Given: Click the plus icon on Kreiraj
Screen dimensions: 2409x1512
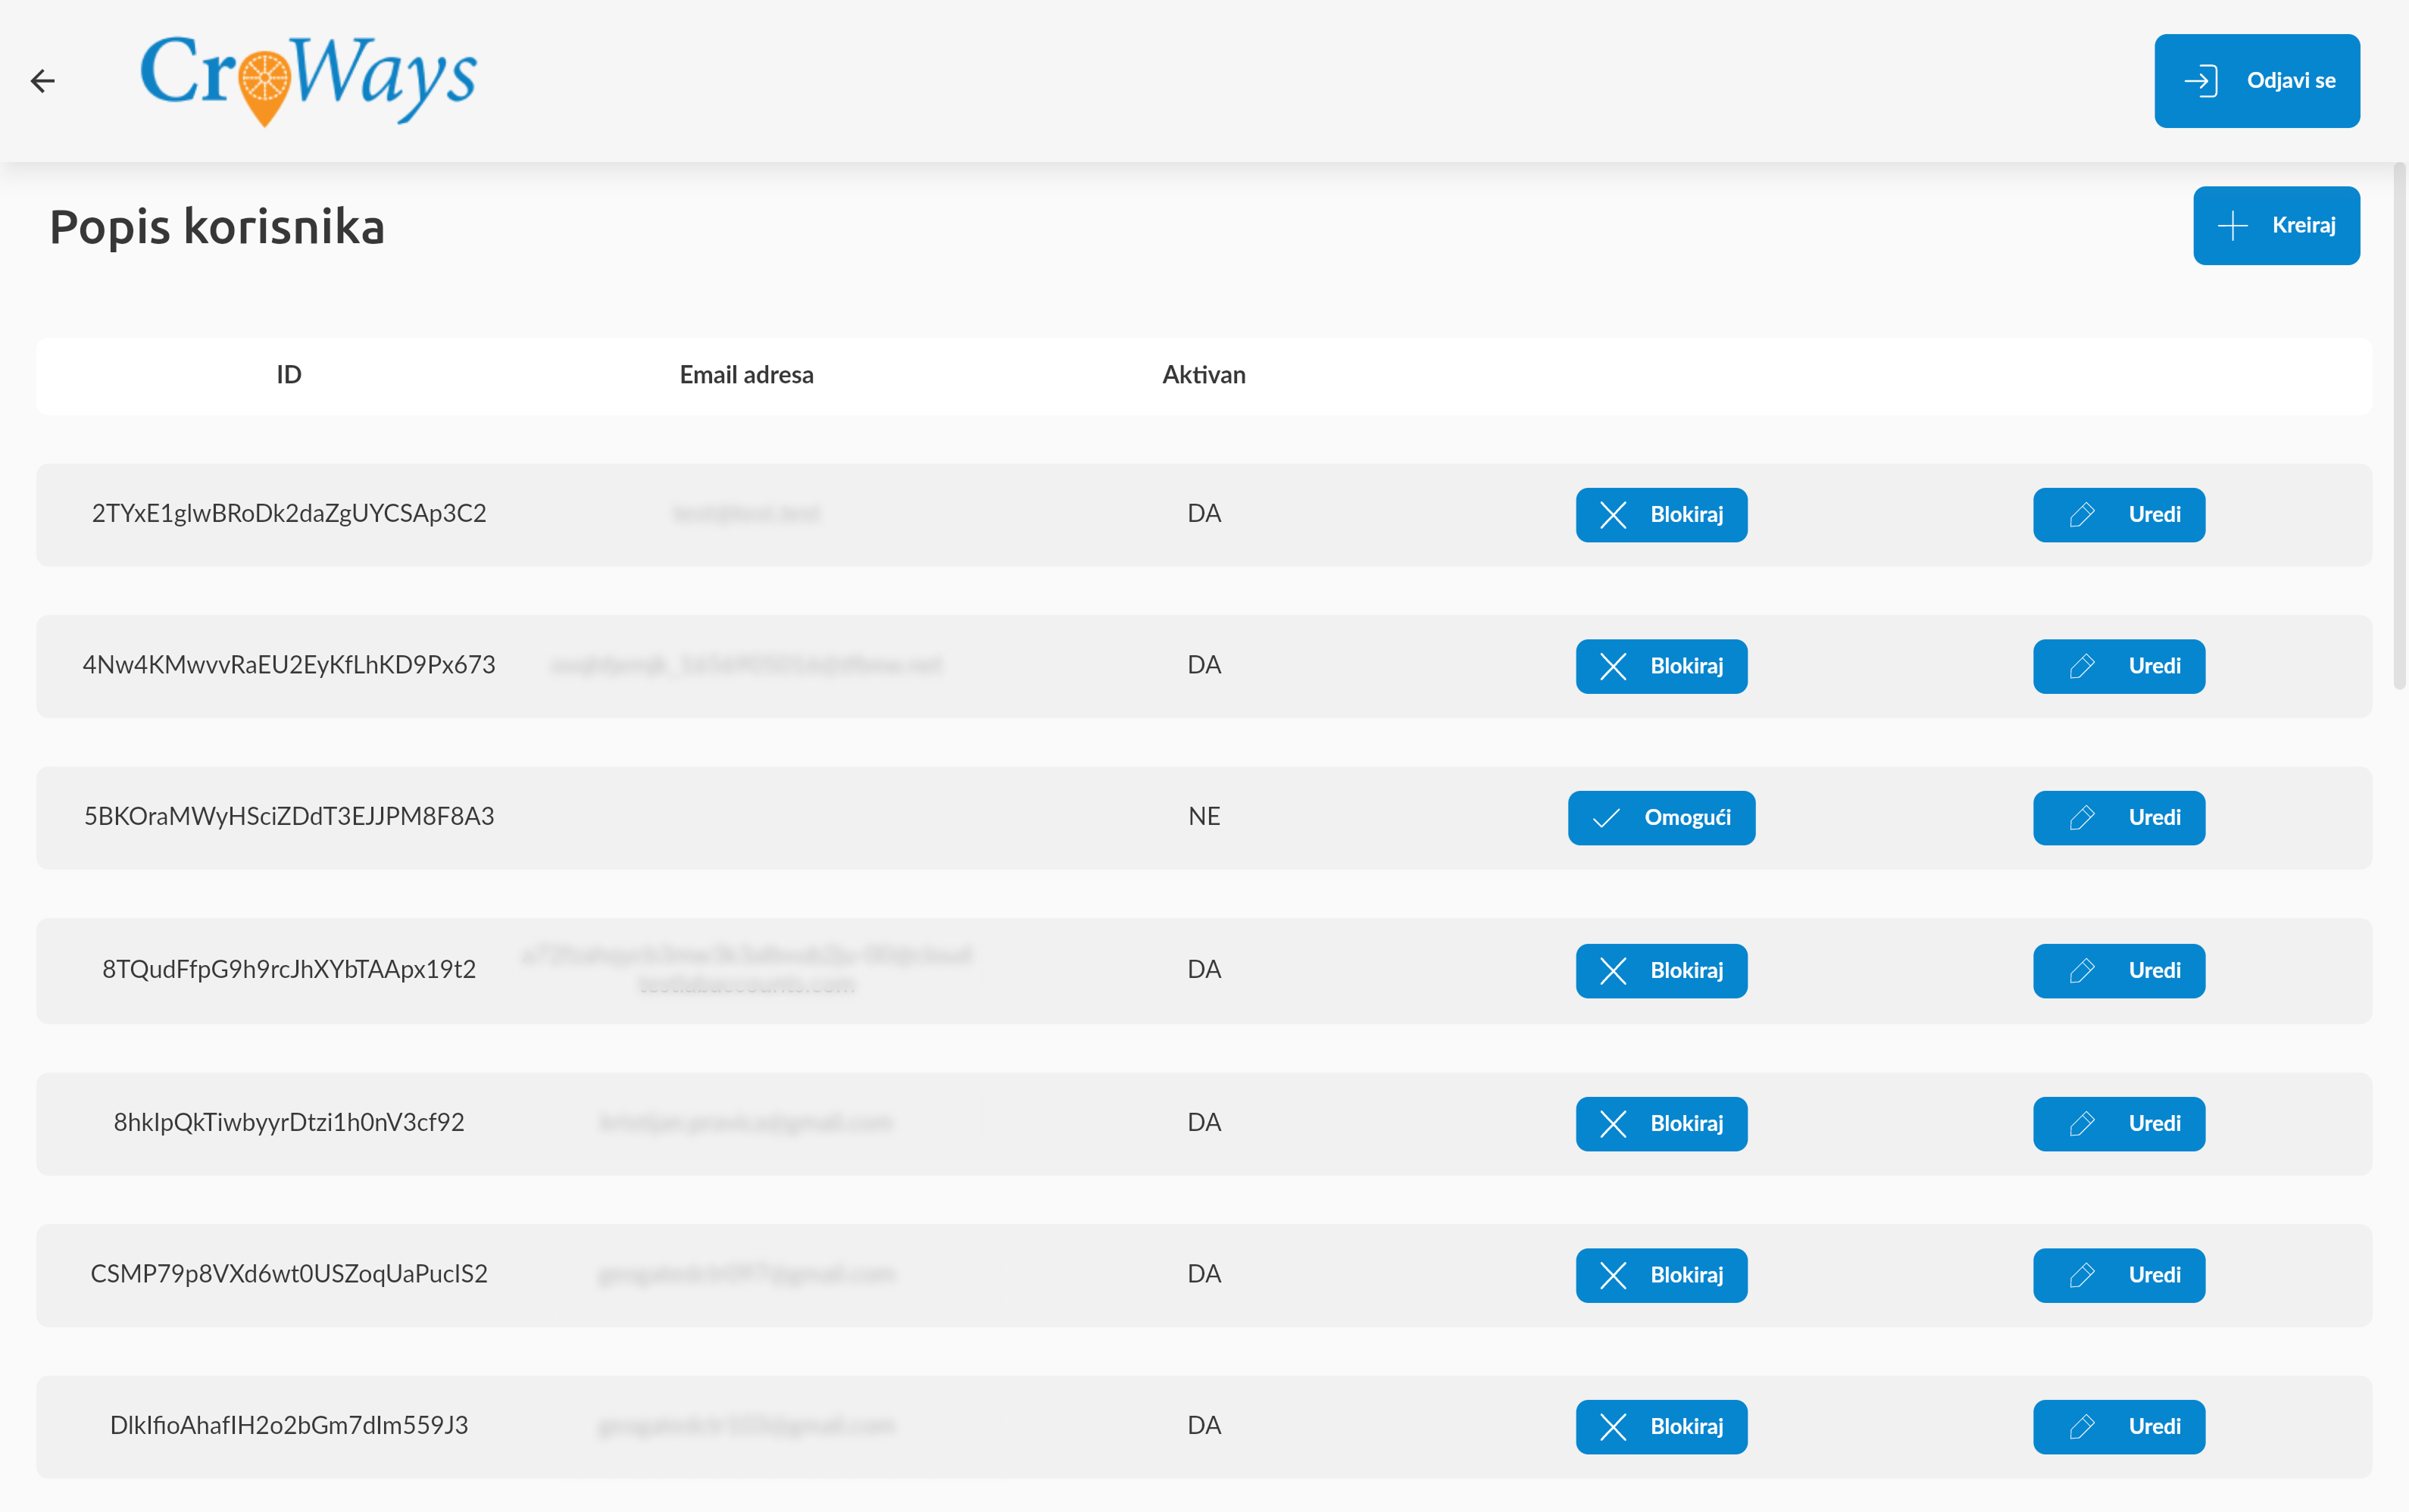Looking at the screenshot, I should (2232, 226).
